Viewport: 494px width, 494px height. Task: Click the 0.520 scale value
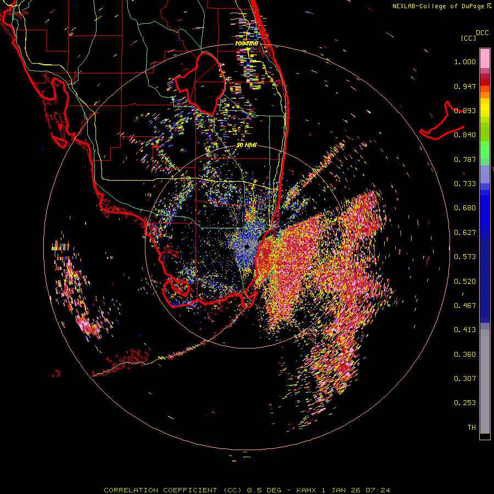465,282
